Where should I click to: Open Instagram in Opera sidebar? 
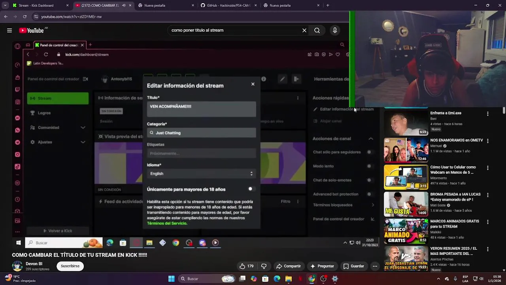click(17, 155)
